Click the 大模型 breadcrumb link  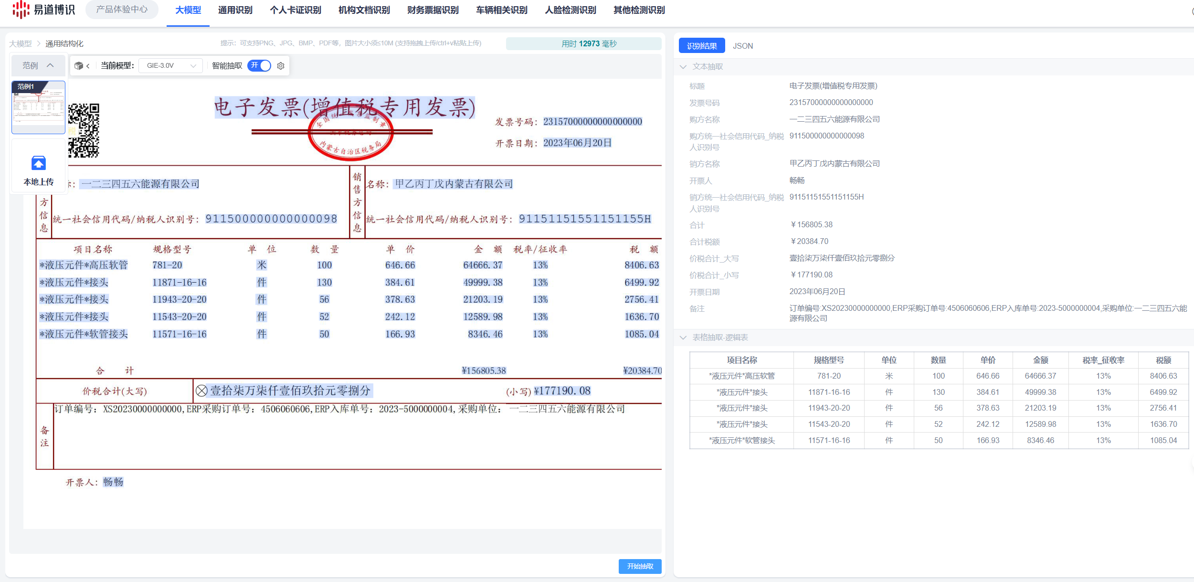(20, 43)
